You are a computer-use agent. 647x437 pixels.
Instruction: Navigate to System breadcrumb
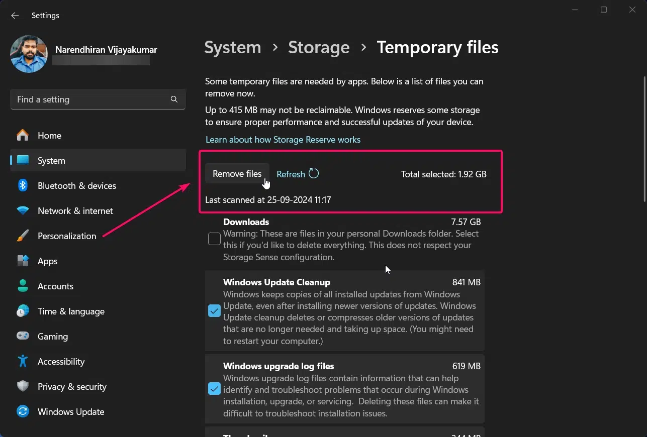coord(233,48)
